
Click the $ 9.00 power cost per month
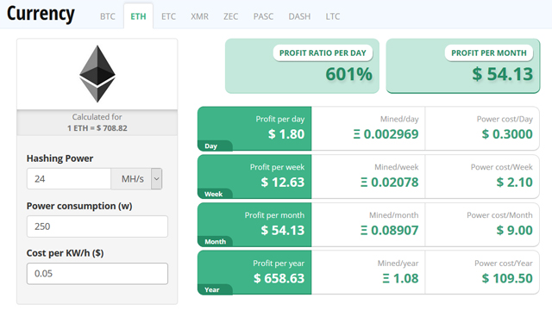[514, 231]
